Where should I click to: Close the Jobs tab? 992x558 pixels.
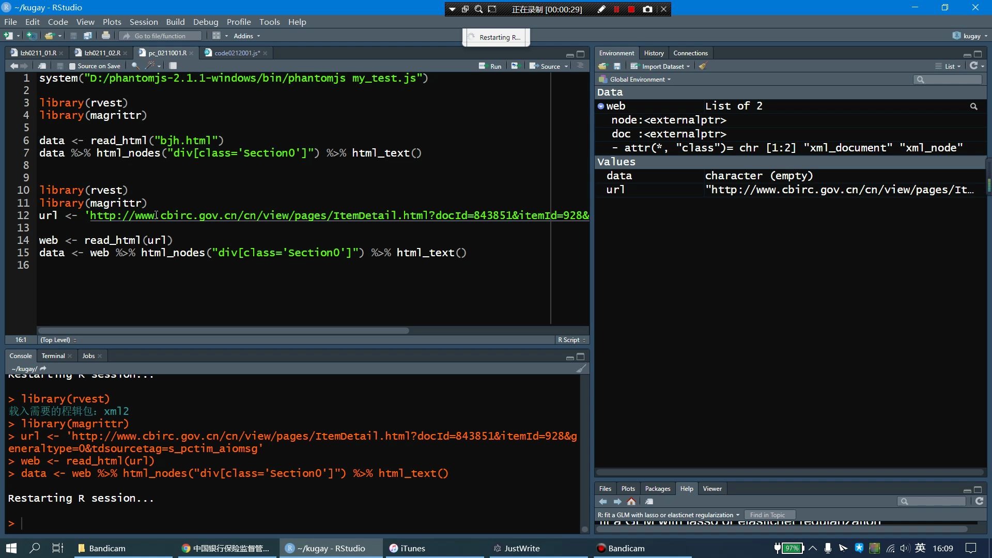point(100,356)
